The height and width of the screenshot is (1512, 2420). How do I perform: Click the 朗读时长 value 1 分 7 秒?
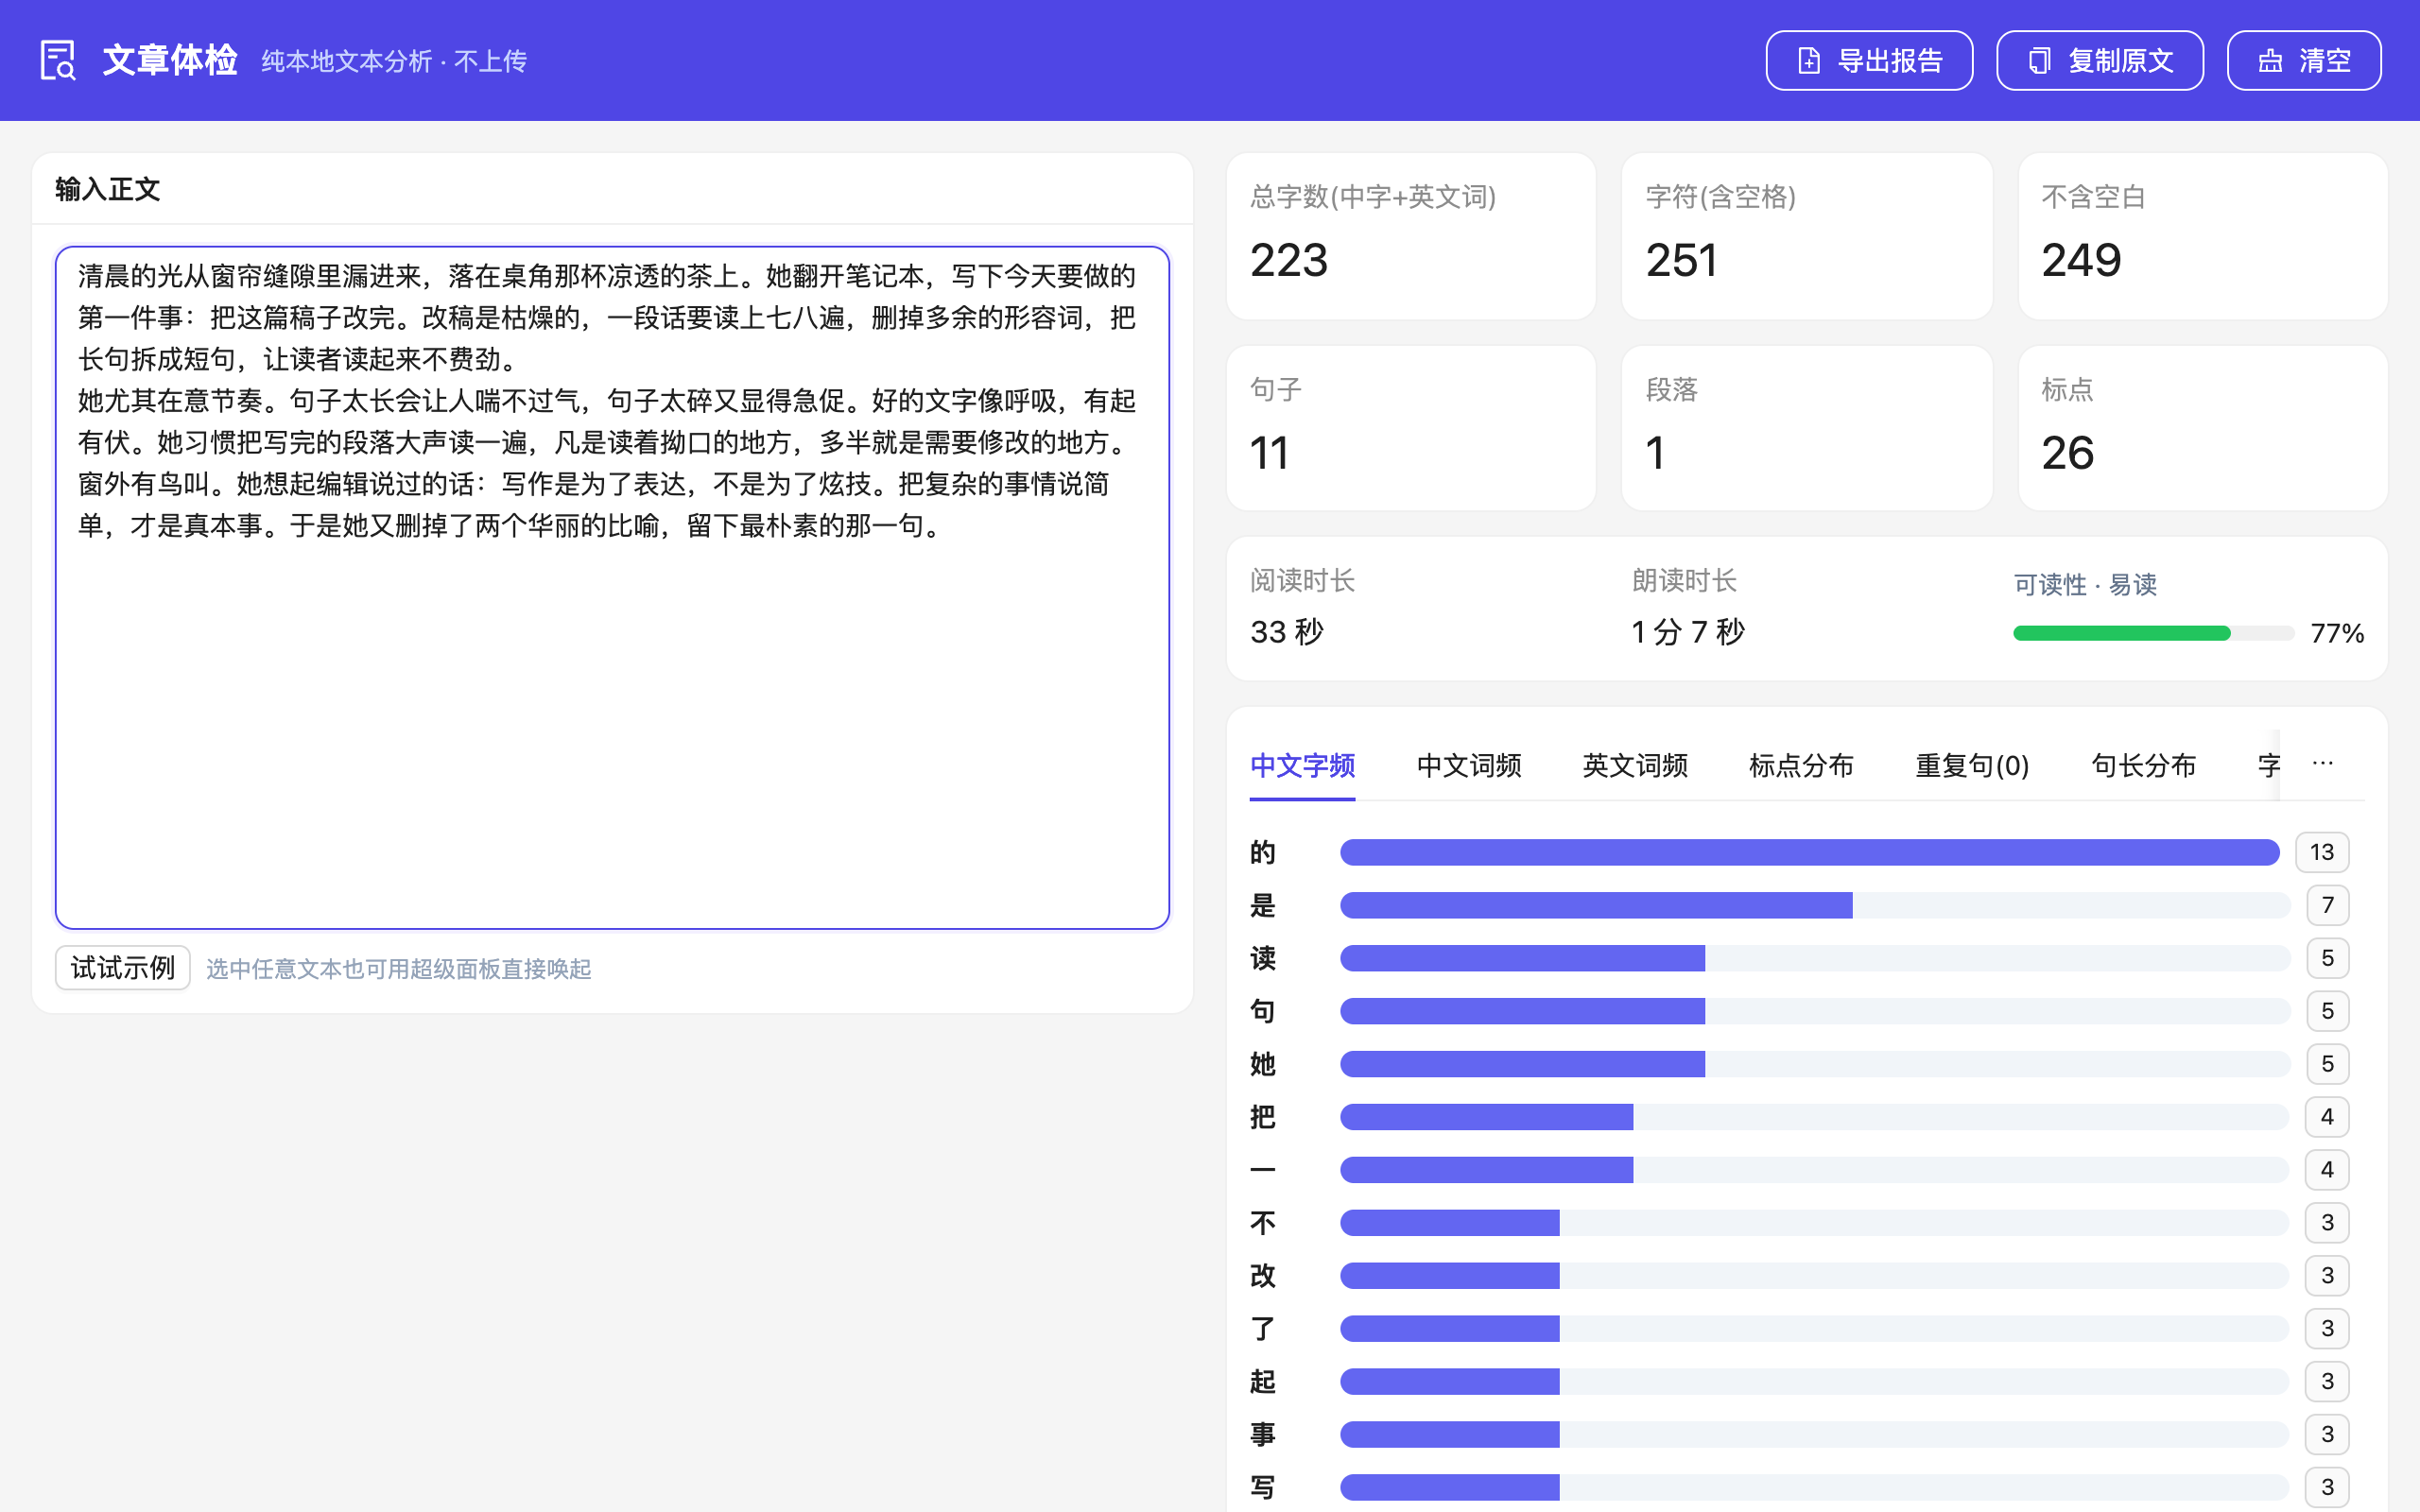pyautogui.click(x=1688, y=632)
